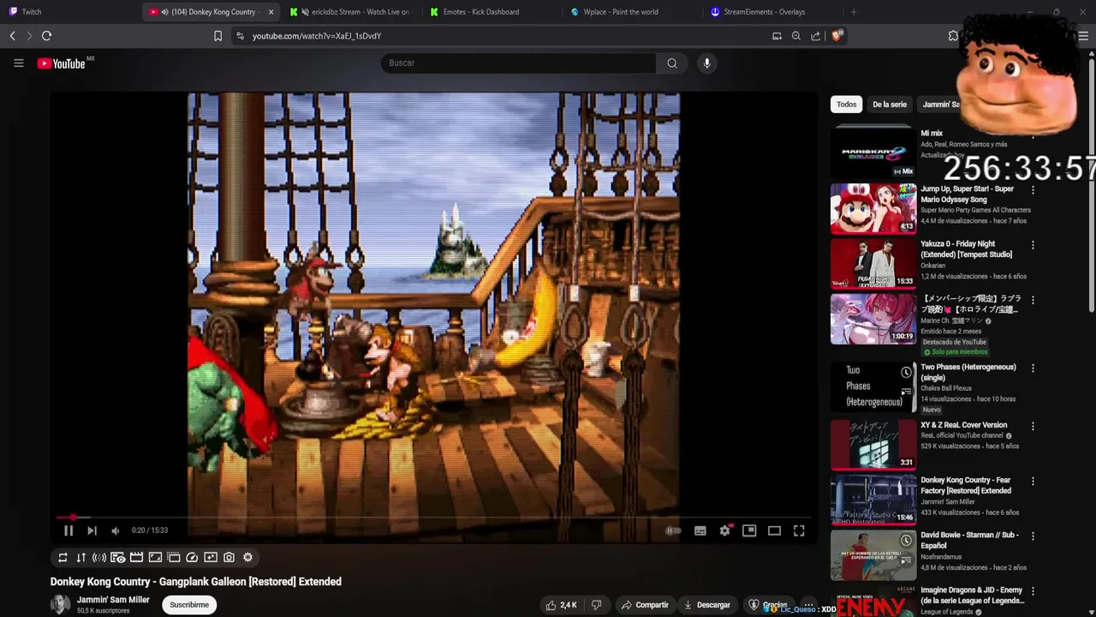
Task: Dislike the video with thumbs down
Action: click(x=597, y=605)
